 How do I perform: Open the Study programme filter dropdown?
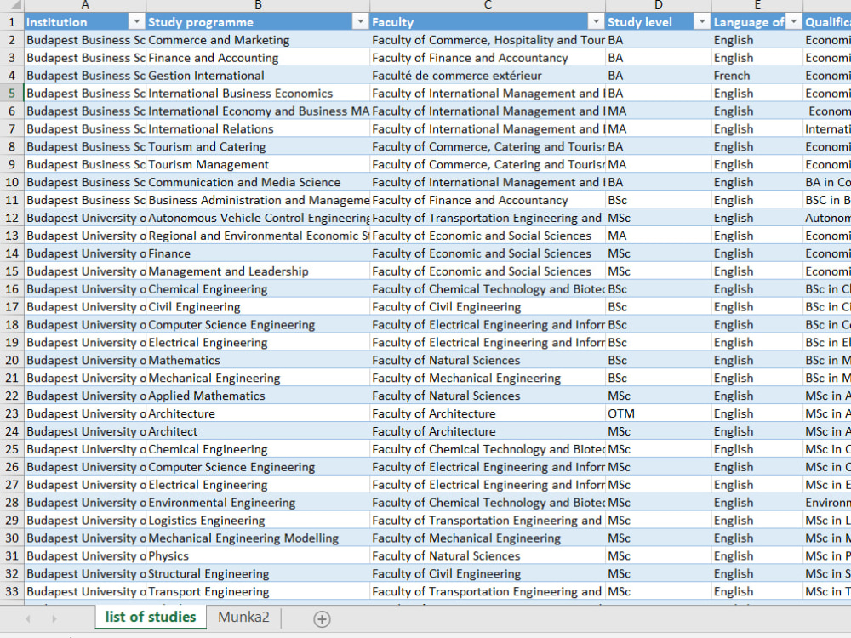(360, 22)
